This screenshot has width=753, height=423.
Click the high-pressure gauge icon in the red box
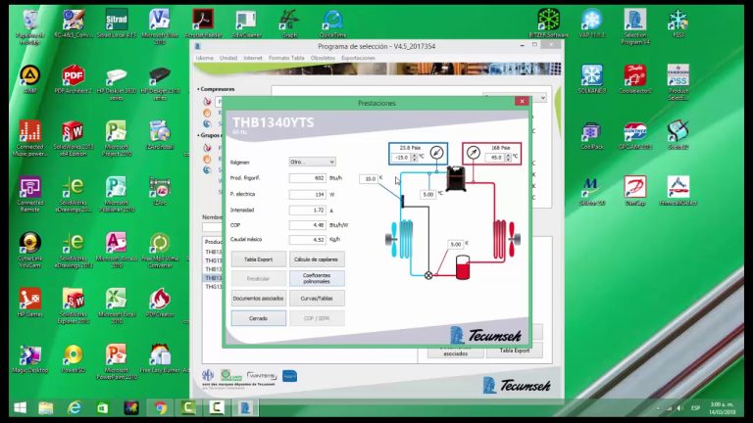pos(473,153)
